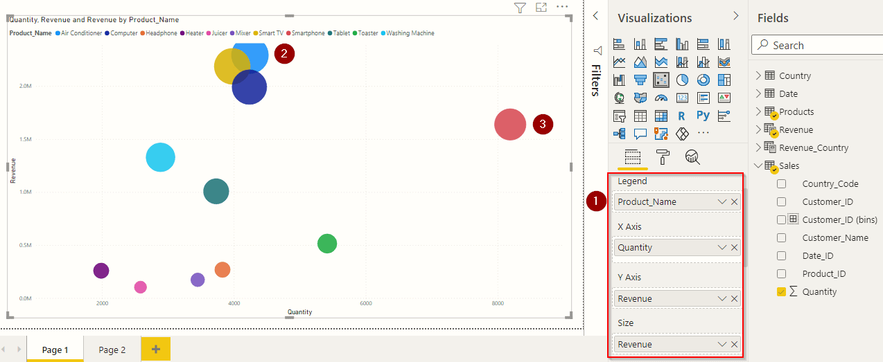Viewport: 883px width, 362px height.
Task: Select the Decomposition tree visual
Action: (620, 134)
